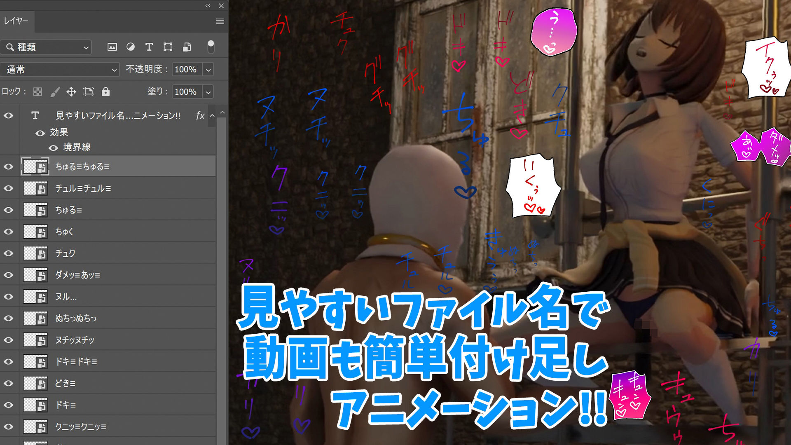This screenshot has width=791, height=445.
Task: Open the 通常 blend mode dropdown
Action: (115, 70)
